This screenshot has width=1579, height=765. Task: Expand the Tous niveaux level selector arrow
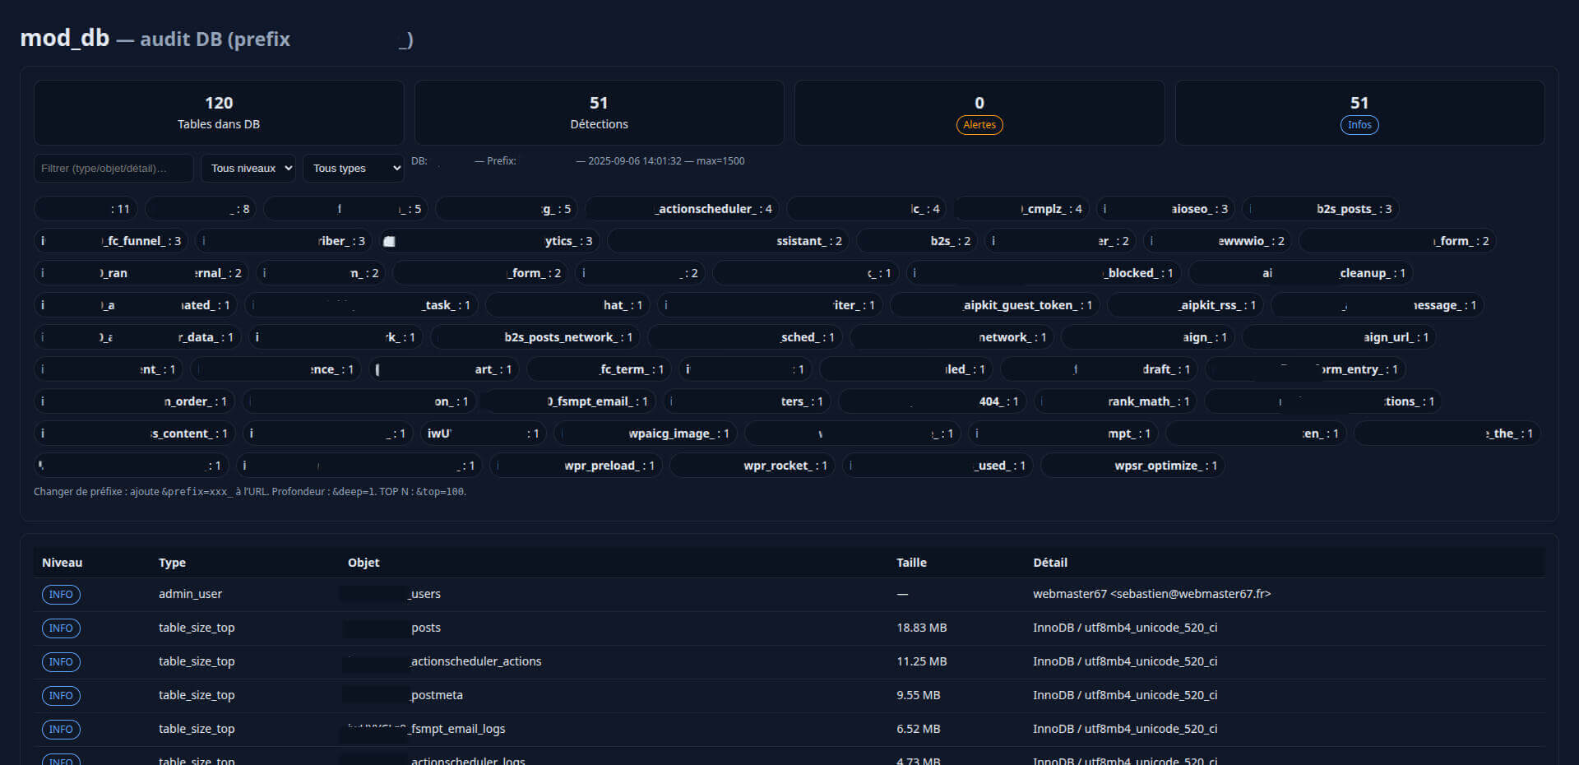pos(286,168)
